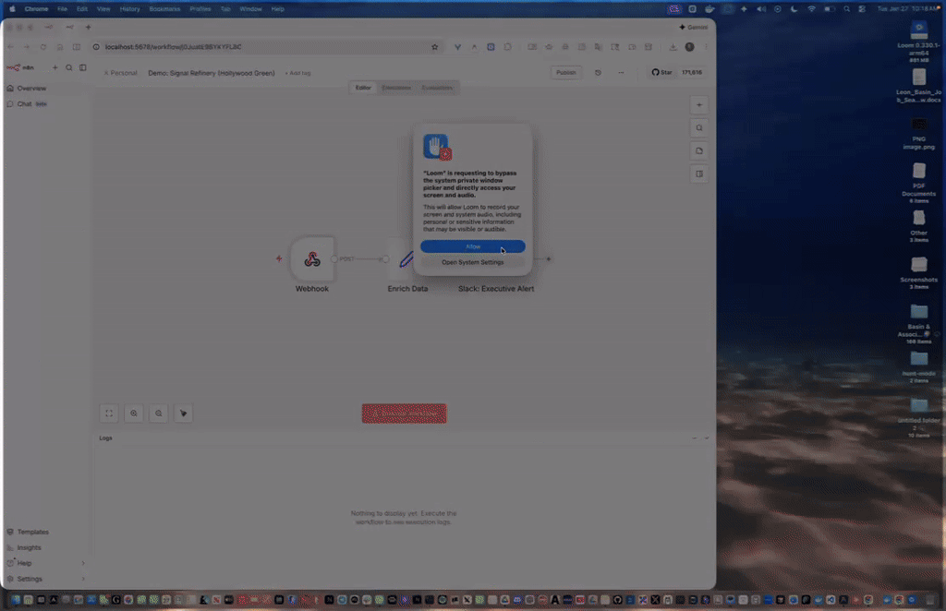The image size is (946, 611).
Task: Click the browser address bar URL
Action: pyautogui.click(x=176, y=46)
